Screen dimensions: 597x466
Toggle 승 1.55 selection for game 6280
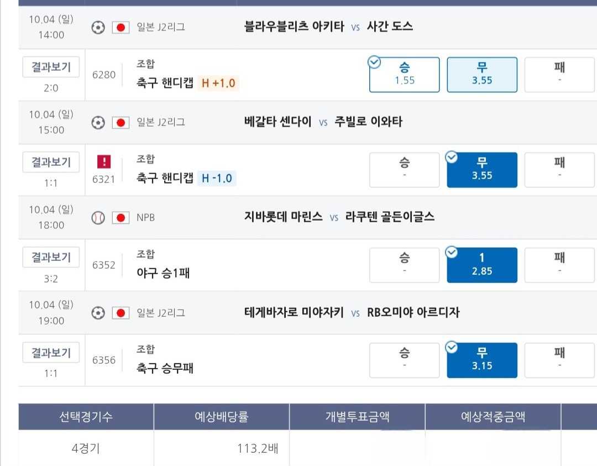[404, 75]
